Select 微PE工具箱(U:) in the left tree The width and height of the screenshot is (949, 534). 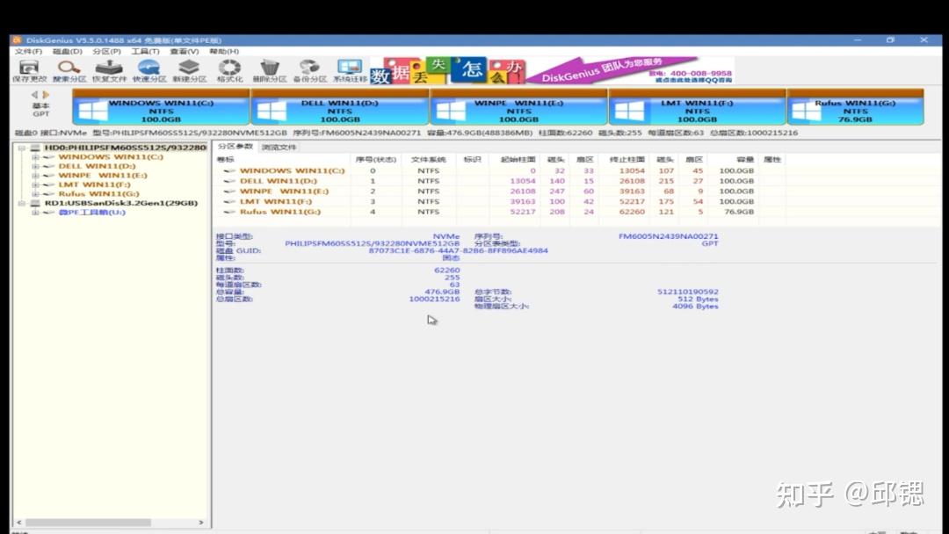tap(92, 213)
